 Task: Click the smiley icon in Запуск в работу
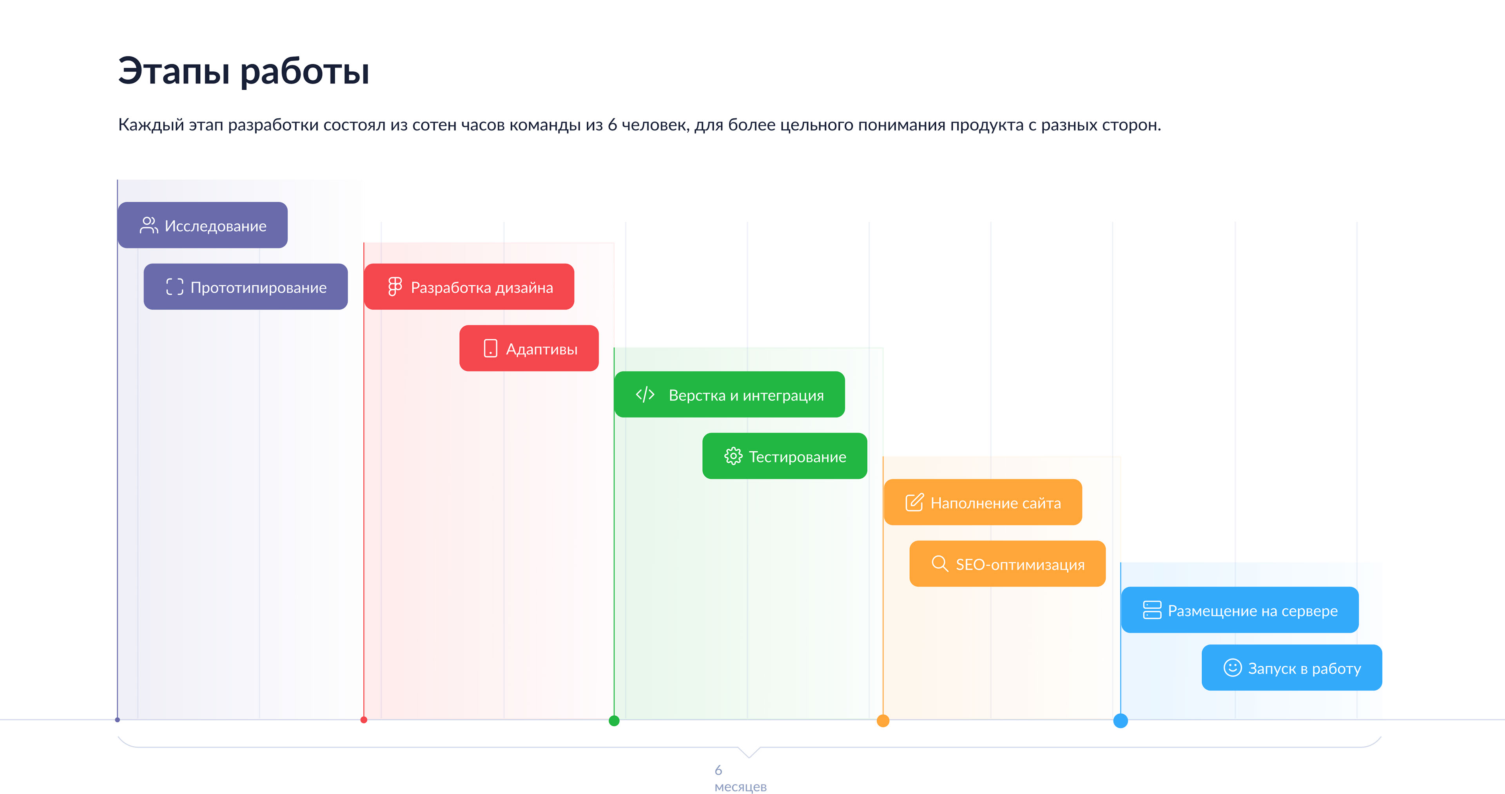[1232, 667]
